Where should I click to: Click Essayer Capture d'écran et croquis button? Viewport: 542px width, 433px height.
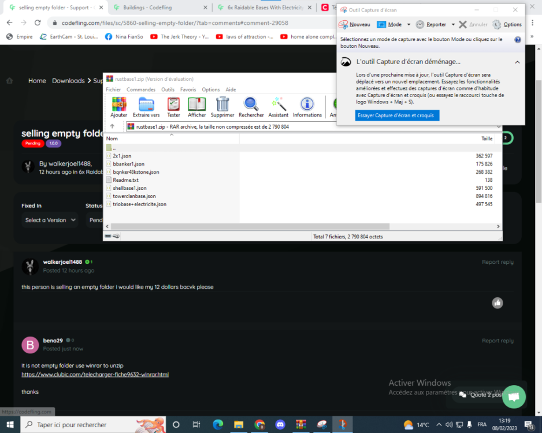(397, 115)
